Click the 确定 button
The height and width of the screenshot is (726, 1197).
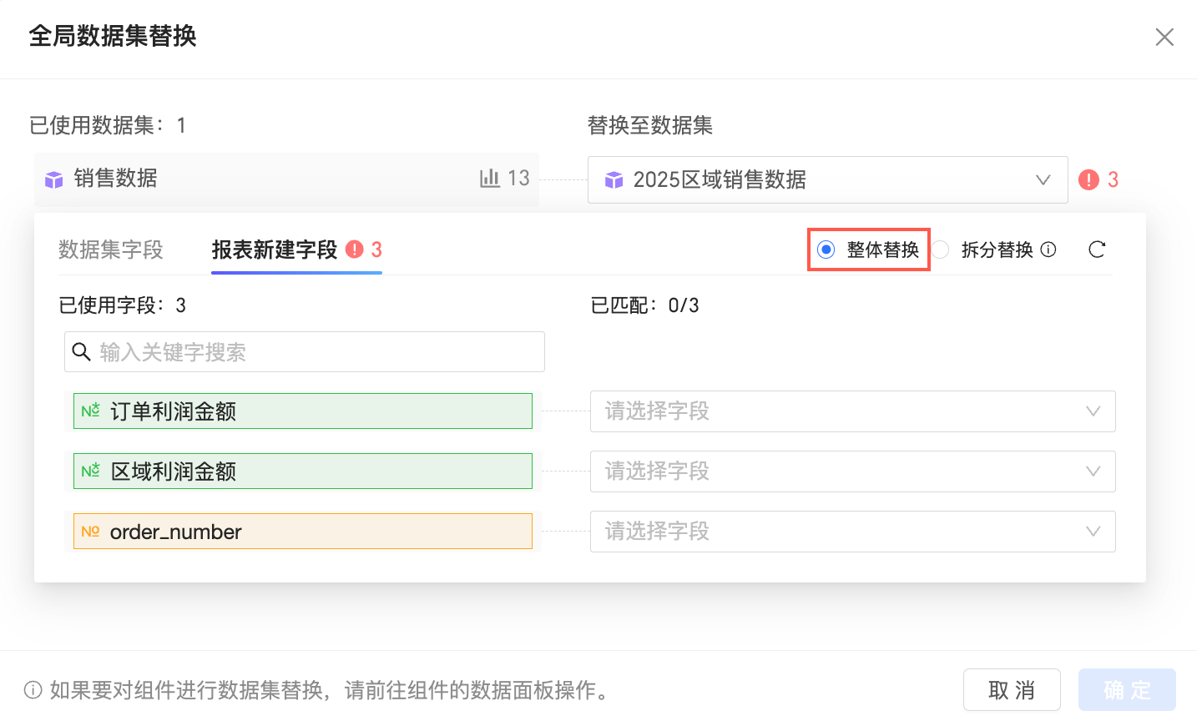[1127, 690]
